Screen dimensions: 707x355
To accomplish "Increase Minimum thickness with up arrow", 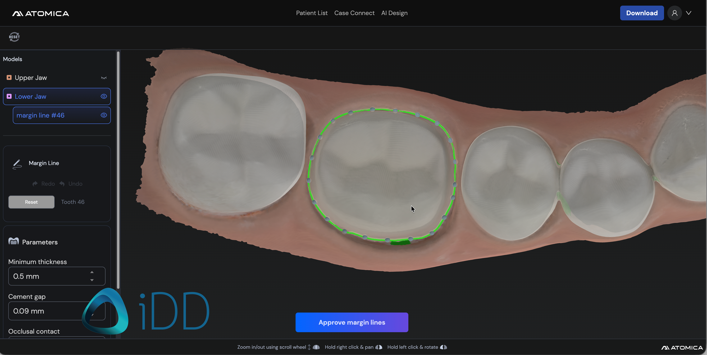I will tap(92, 272).
